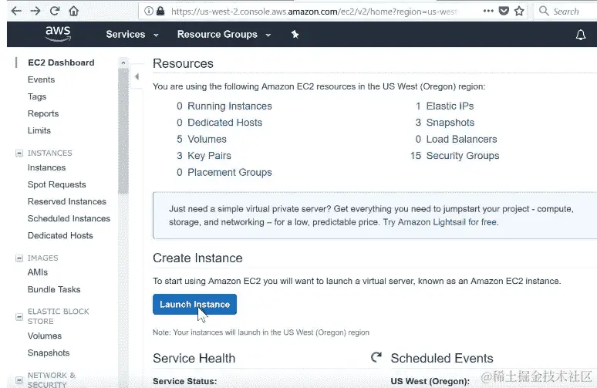Open Scheduled Instances in the sidebar
The image size is (597, 388).
point(69,218)
